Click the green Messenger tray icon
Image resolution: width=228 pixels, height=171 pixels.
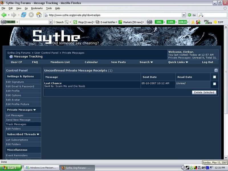click(x=191, y=168)
